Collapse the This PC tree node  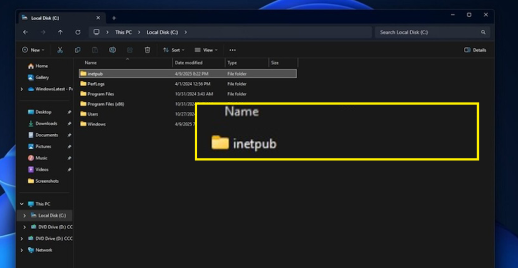click(21, 204)
